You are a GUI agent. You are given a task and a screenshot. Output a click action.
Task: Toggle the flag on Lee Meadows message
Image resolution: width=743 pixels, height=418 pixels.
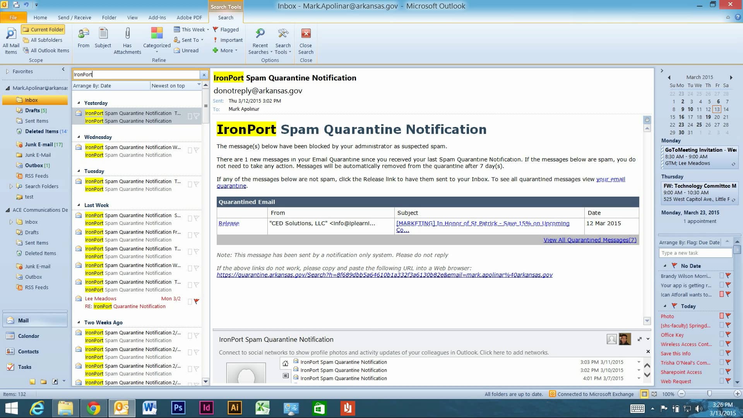[197, 302]
